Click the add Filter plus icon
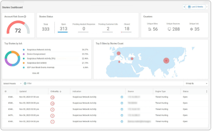This screenshot has width=212, height=131. pyautogui.click(x=25, y=83)
